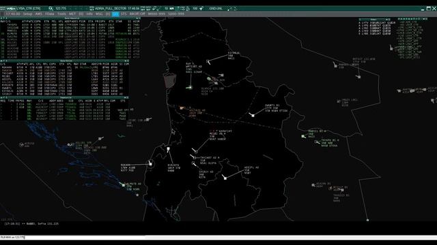Select KZY90JG row in Sector Exit list
Image resolution: width=437 pixels, height=245 pixels.
(x=65, y=91)
